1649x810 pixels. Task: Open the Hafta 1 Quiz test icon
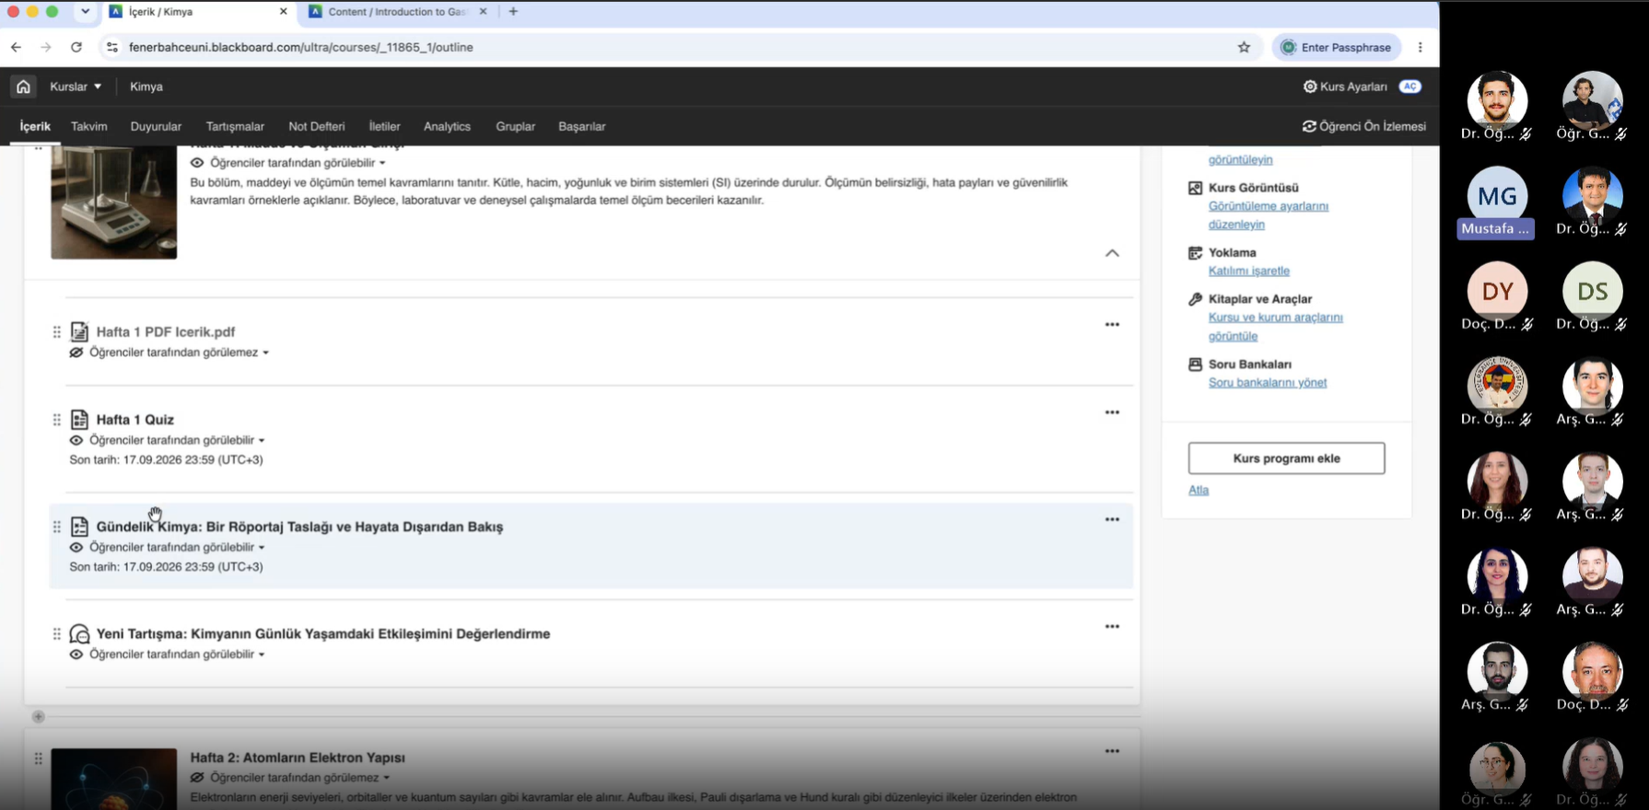coord(79,420)
